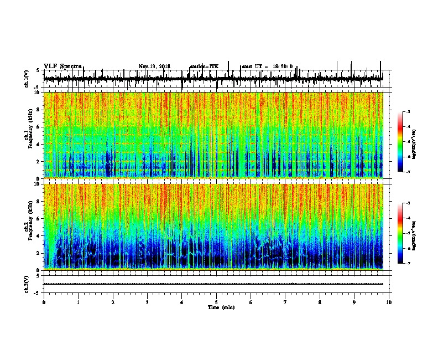The width and height of the screenshot is (438, 339).
Task: Click the '-7' label on ch.2 color scale
Action: point(408,263)
